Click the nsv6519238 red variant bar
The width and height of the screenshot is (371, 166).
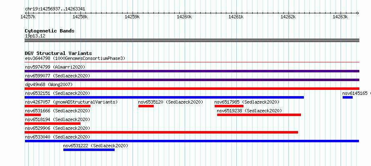point(259,115)
